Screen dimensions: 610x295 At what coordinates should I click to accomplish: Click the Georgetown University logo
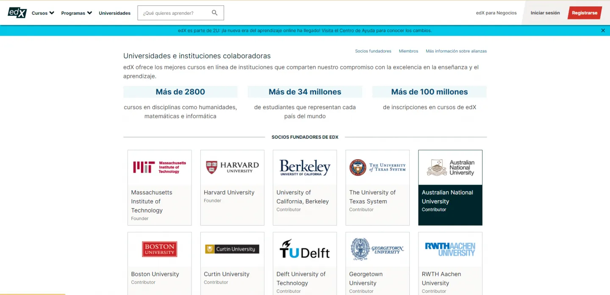377,249
